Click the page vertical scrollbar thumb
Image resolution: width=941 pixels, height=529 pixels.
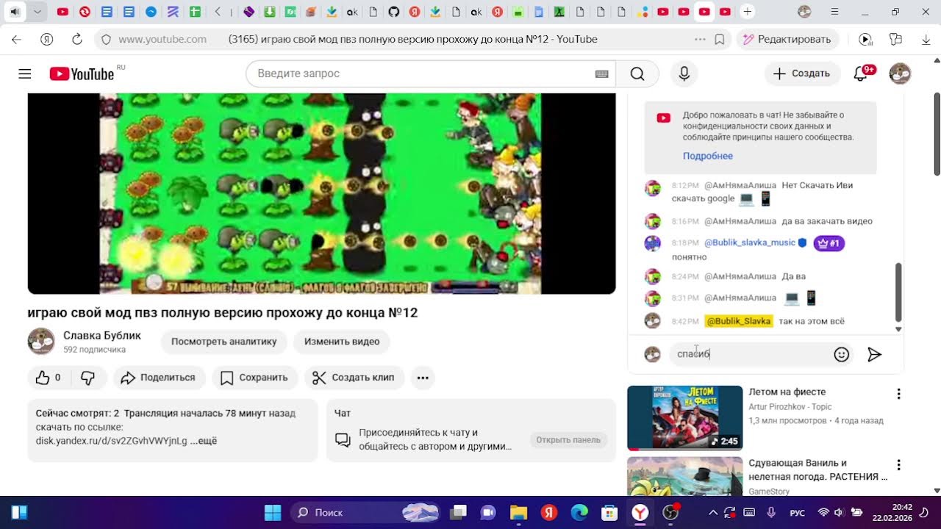point(937,134)
